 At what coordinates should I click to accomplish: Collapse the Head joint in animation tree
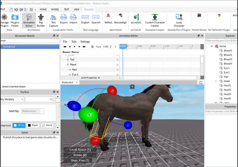[x=68, y=64]
